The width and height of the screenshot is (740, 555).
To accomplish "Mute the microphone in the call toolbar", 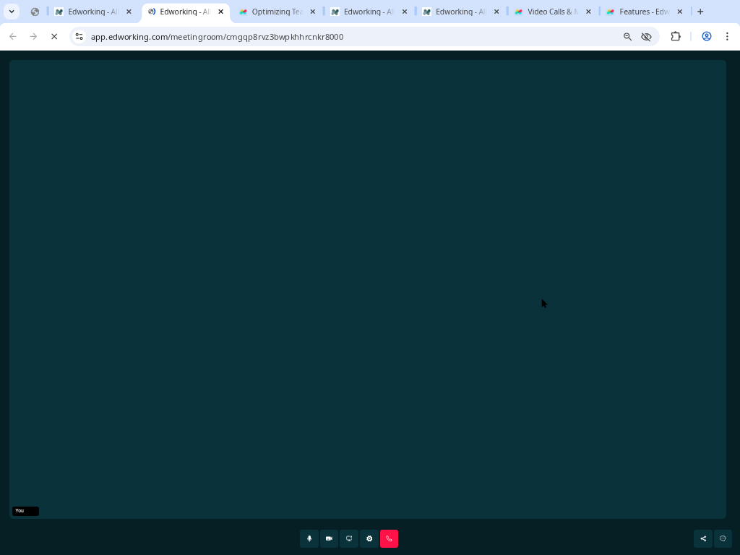I will coord(309,538).
